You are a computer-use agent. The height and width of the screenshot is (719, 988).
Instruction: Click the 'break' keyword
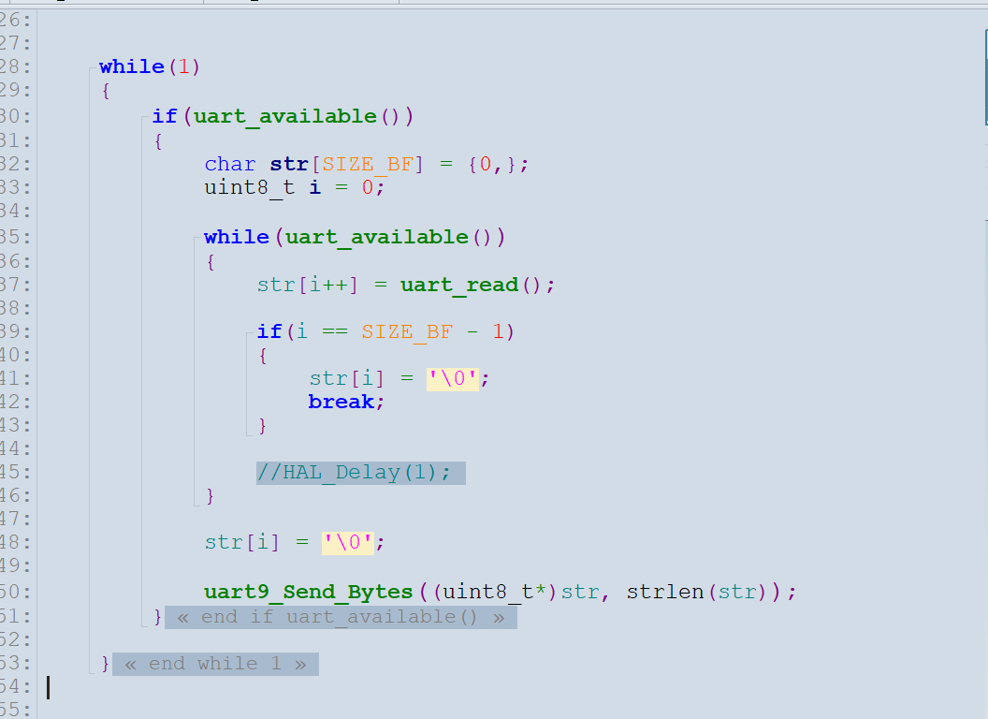(x=341, y=402)
